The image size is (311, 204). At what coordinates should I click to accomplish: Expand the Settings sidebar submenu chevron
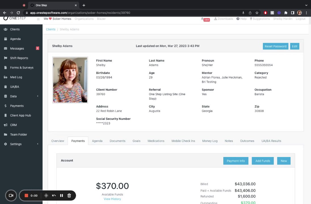38,144
